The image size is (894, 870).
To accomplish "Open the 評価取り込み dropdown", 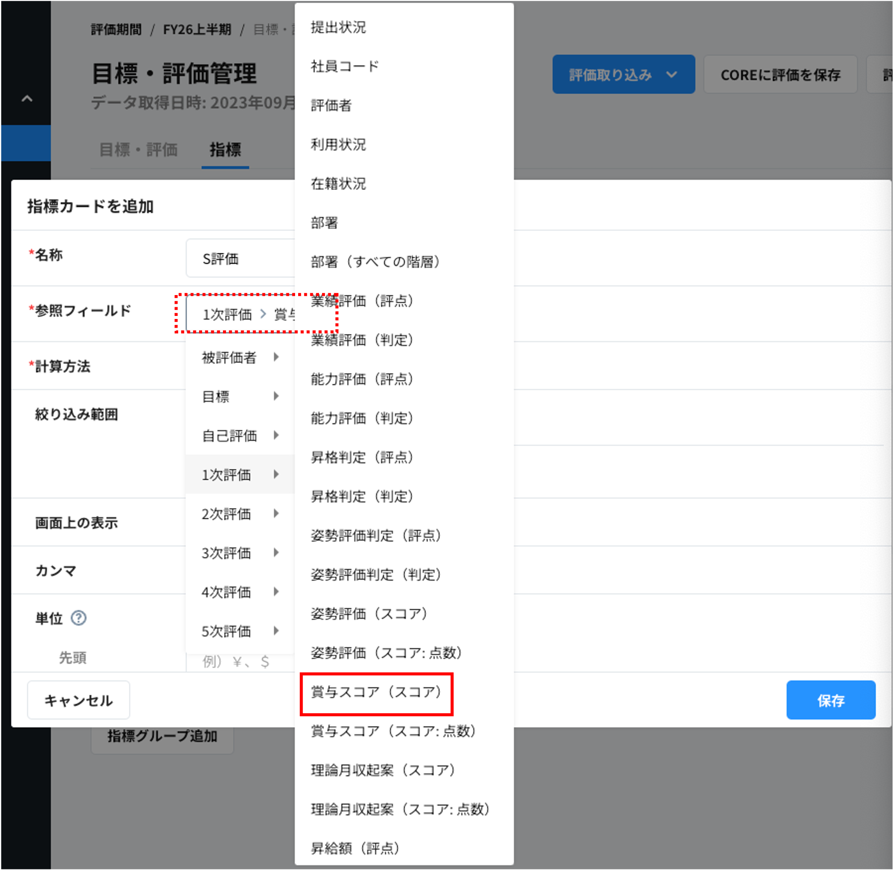I will 623,74.
